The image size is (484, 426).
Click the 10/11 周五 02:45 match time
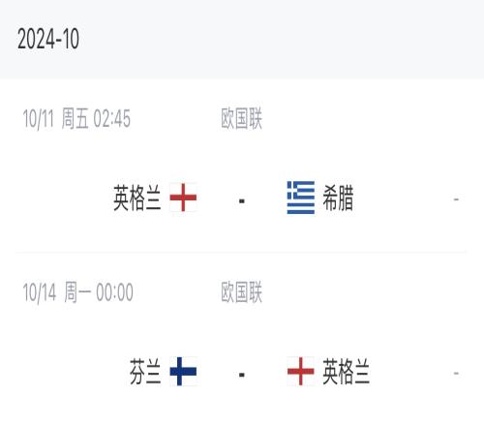(x=76, y=119)
